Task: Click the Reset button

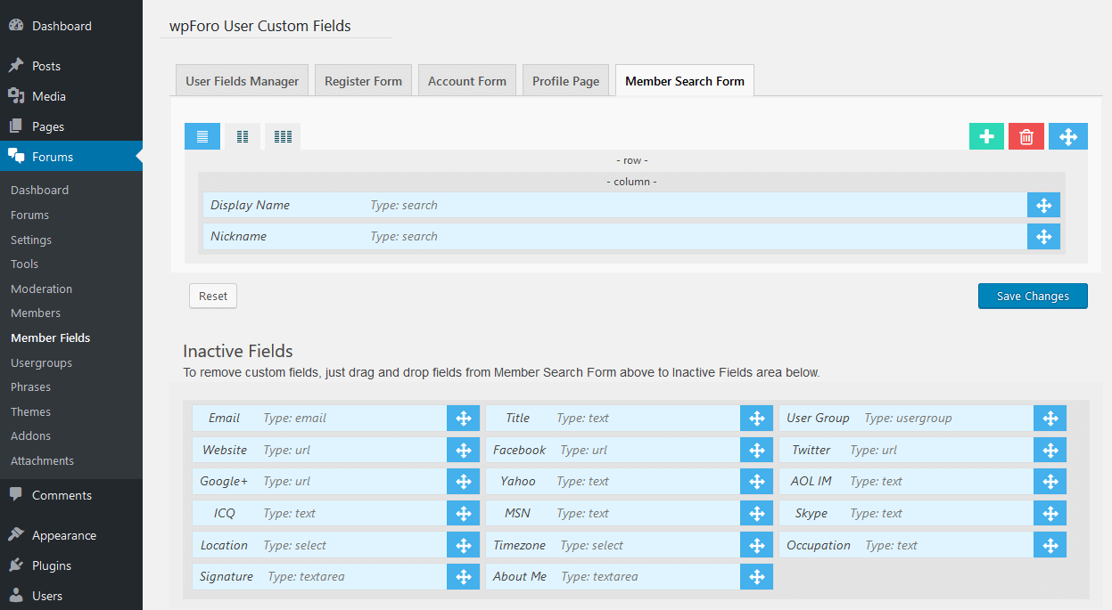Action: point(213,297)
